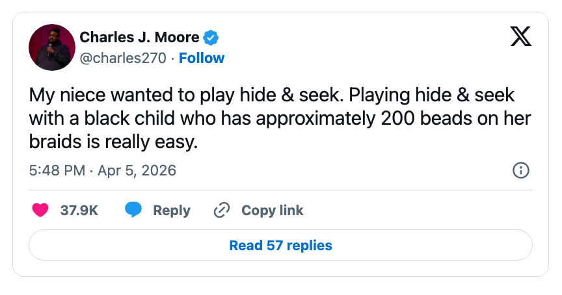
Task: Click the display name Charles J. Moore
Action: point(139,37)
